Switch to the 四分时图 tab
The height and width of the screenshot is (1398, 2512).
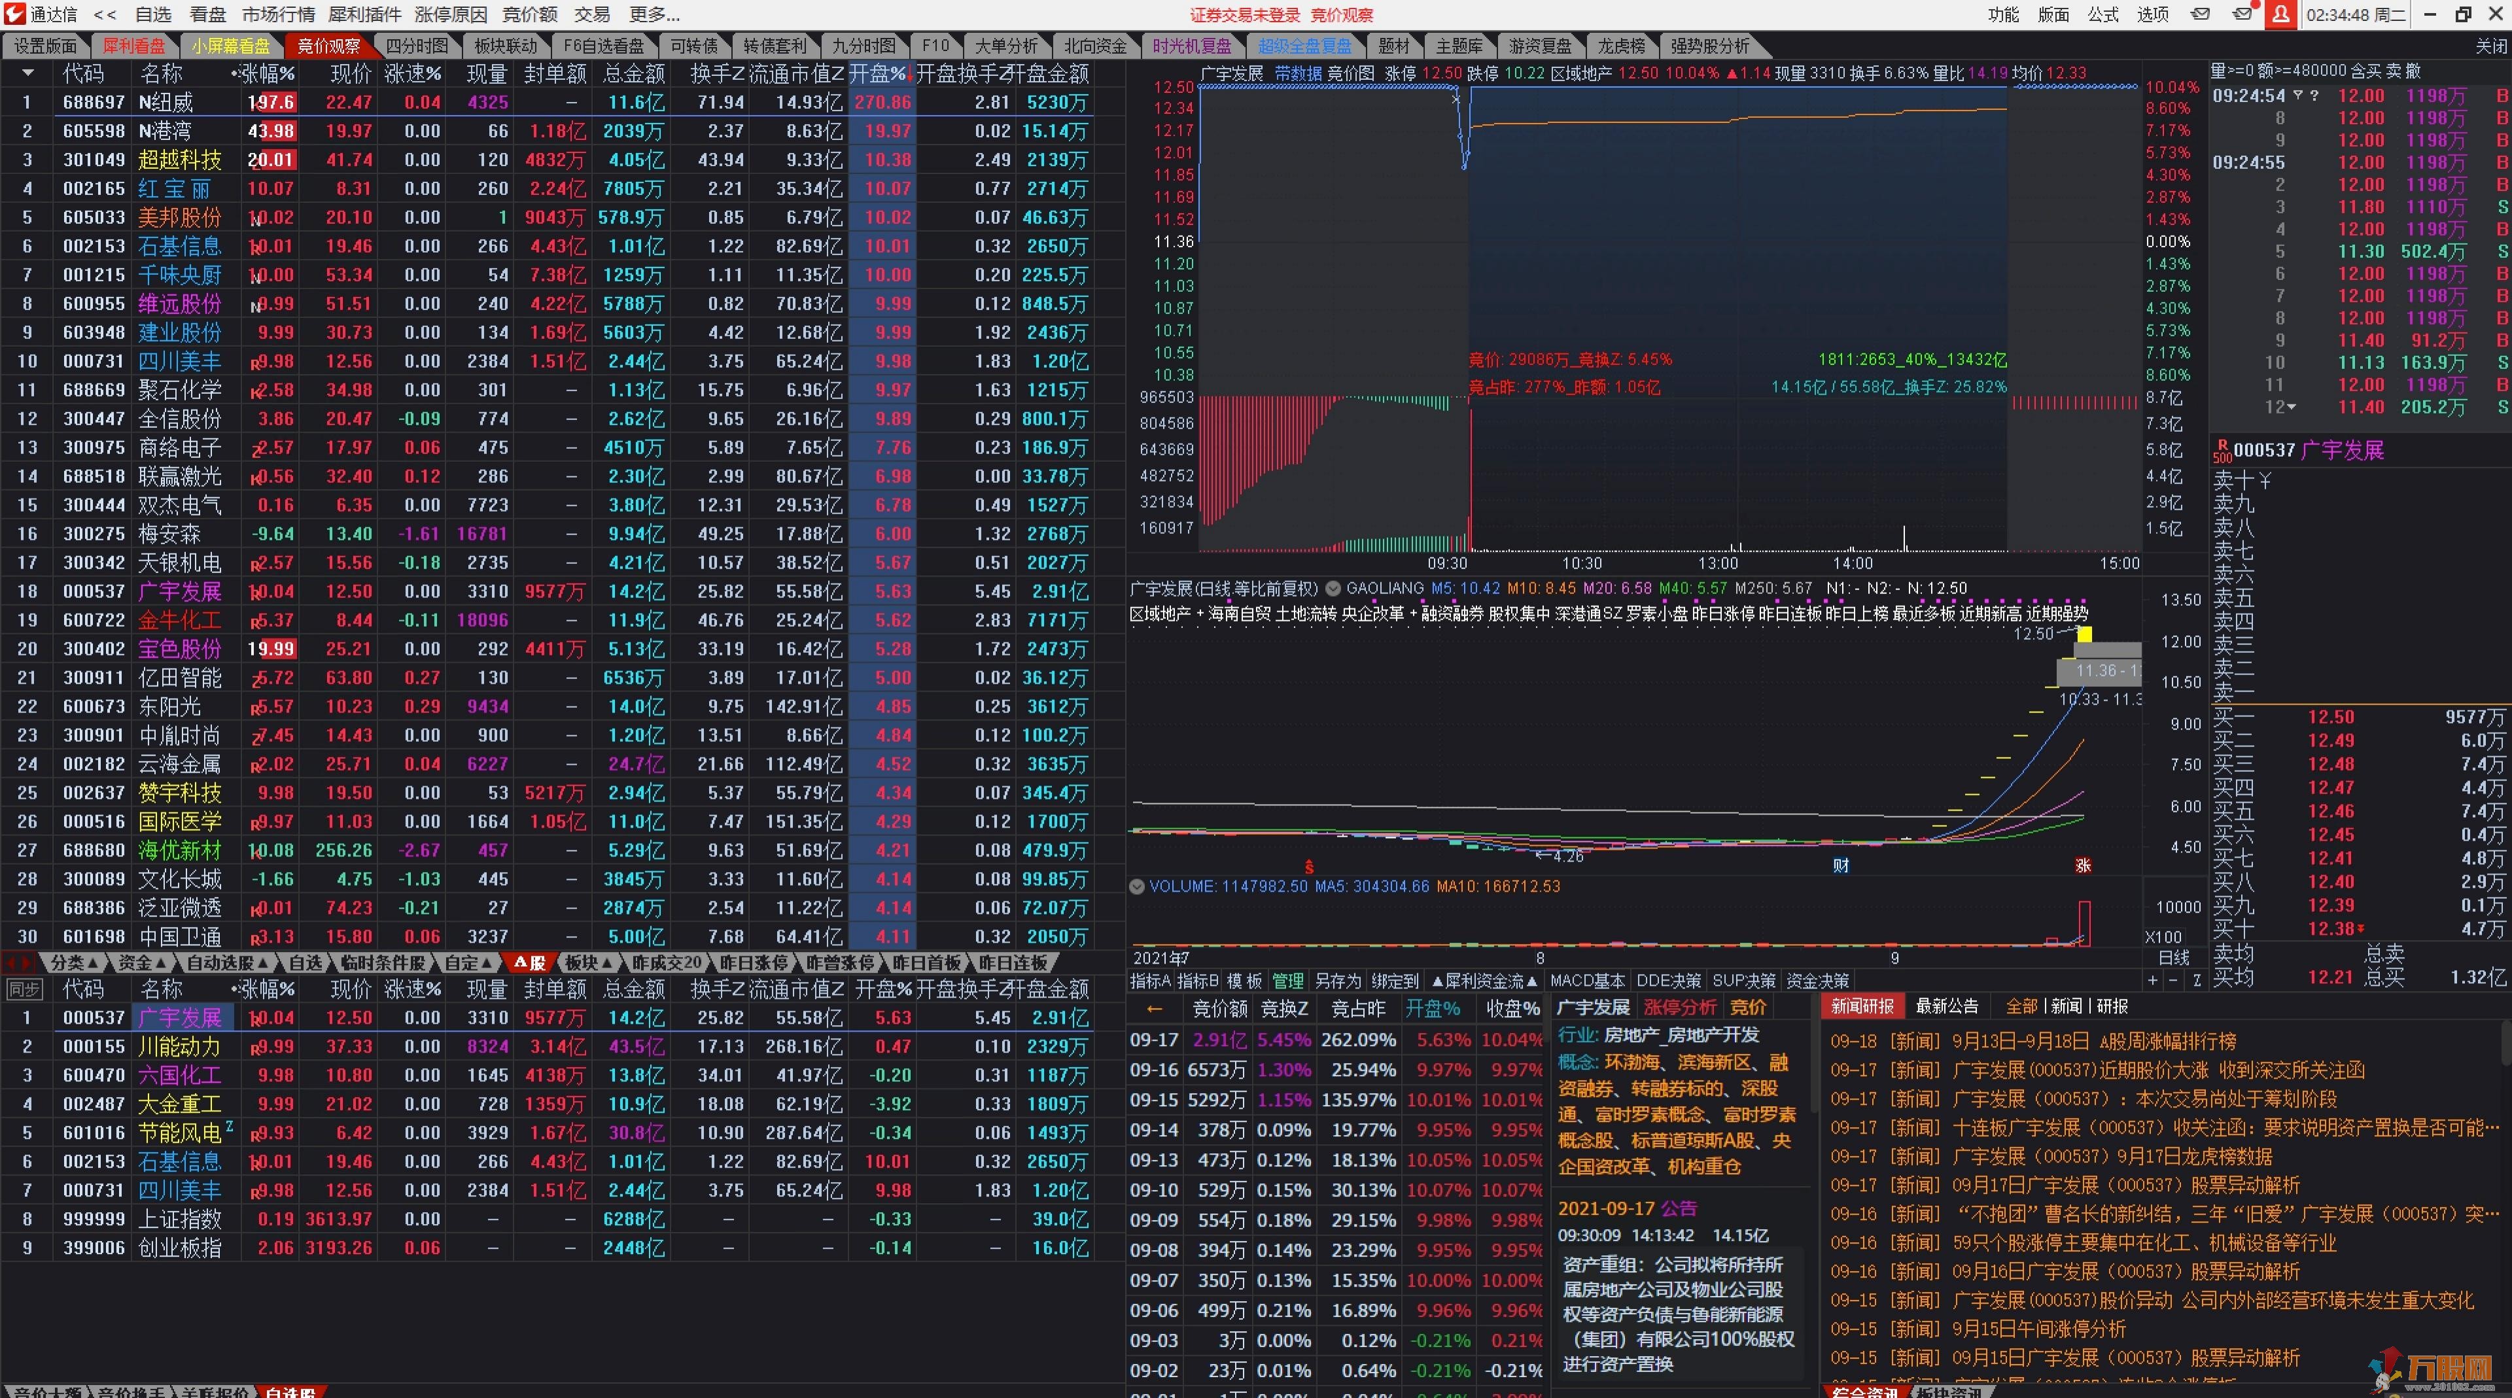pyautogui.click(x=417, y=46)
